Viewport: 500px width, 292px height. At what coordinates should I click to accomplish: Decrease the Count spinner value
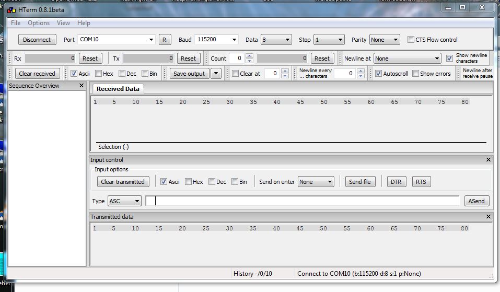249,61
